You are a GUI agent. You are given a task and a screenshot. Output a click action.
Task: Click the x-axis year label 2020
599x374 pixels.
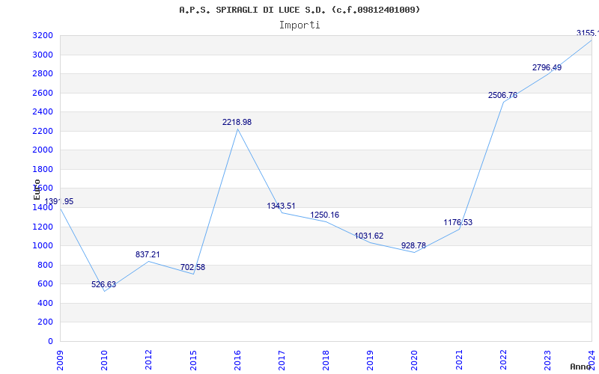click(415, 360)
